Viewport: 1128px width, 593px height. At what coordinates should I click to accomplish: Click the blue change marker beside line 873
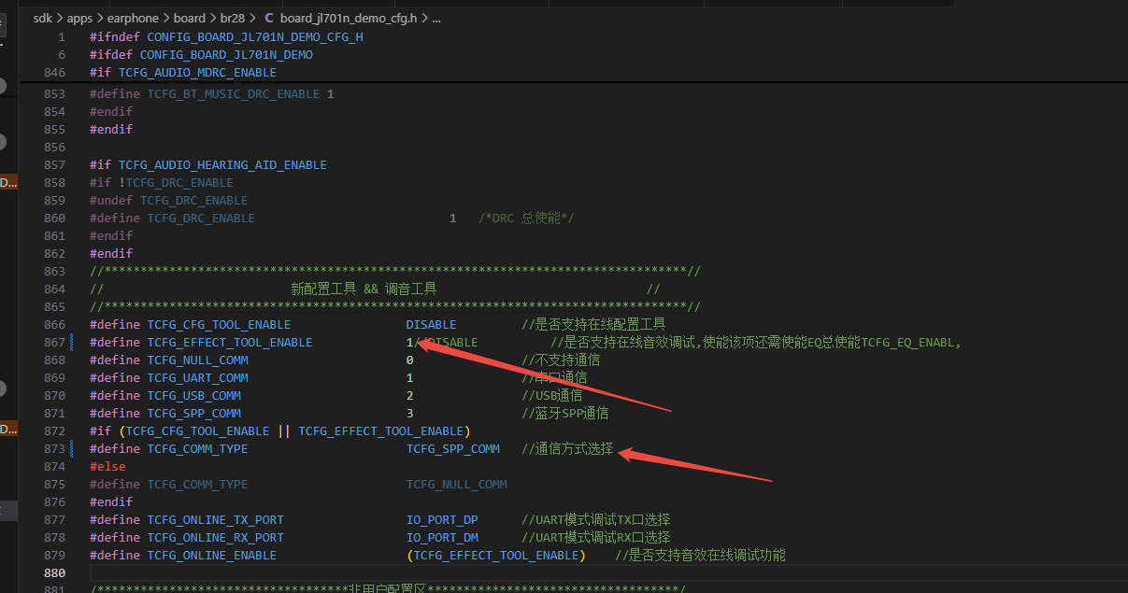72,449
